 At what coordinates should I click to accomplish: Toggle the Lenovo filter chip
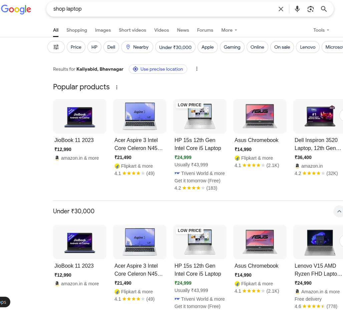pos(308,47)
